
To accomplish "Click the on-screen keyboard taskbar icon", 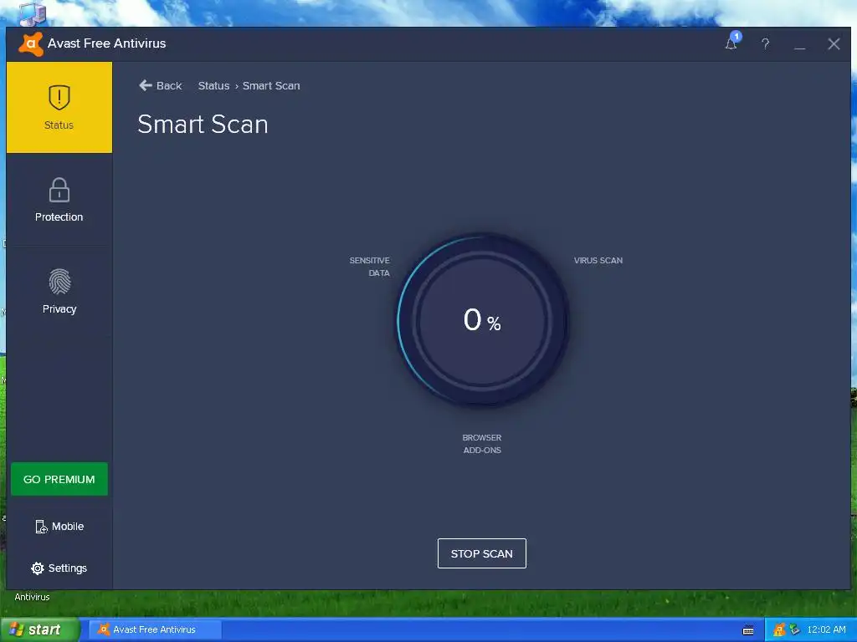I will point(748,630).
